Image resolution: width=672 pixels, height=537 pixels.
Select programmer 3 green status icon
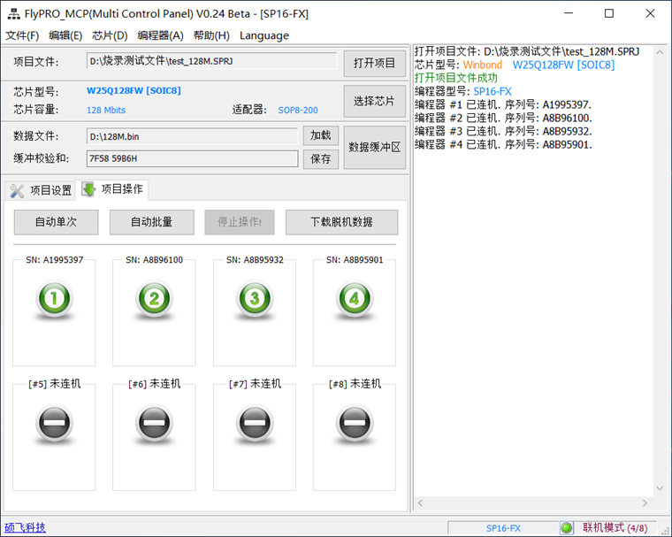tap(255, 299)
